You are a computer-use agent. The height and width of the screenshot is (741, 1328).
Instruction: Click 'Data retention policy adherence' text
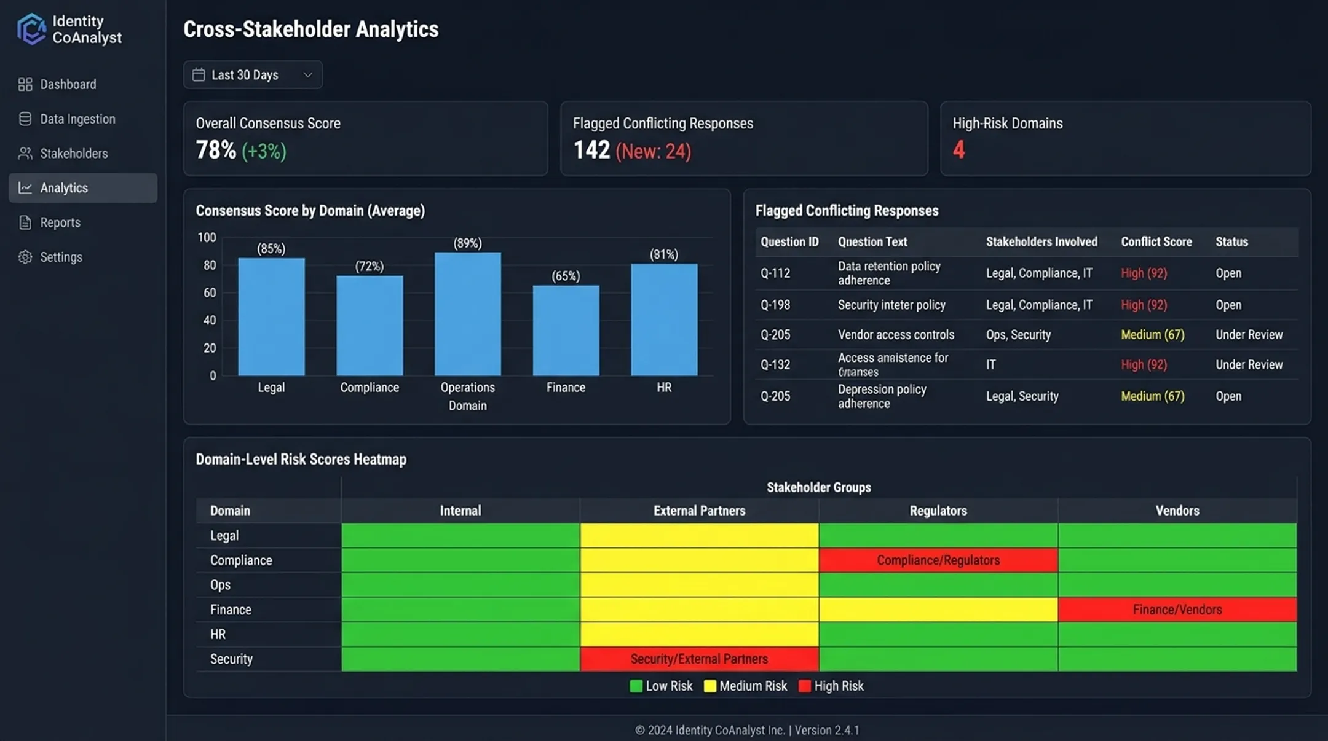(889, 273)
